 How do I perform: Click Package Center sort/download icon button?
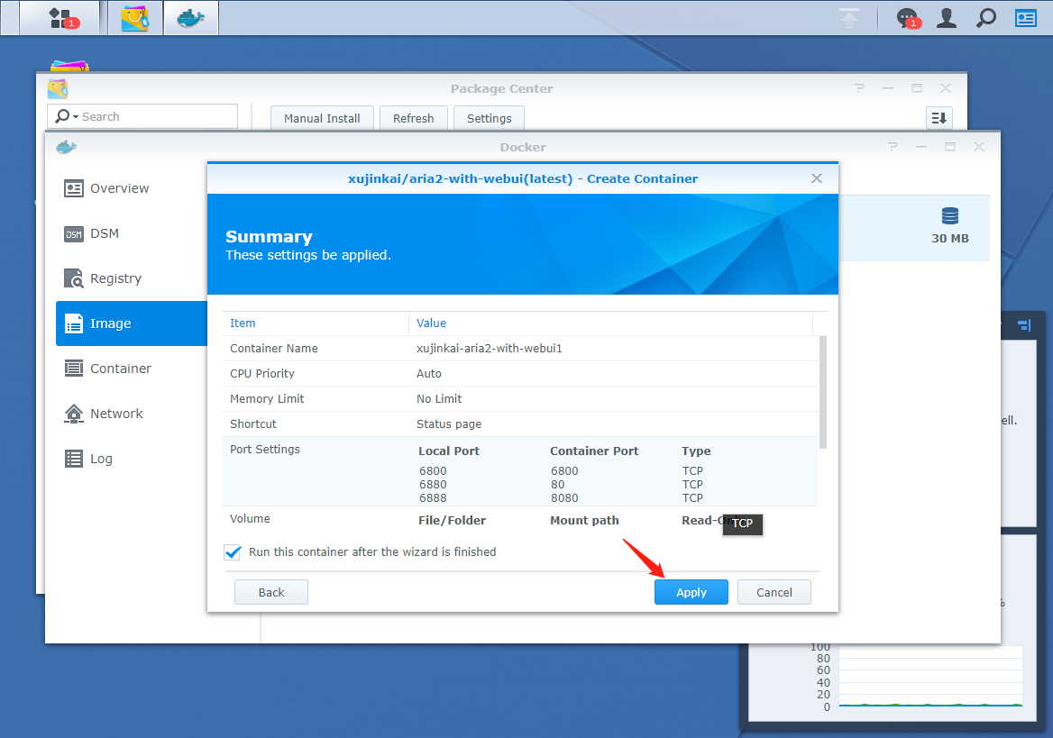(939, 118)
